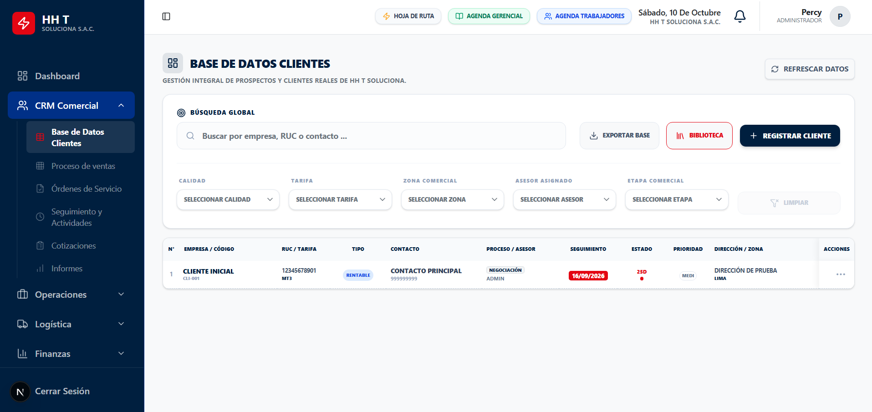Click Refrescar Datos button
This screenshot has width=872, height=412.
[810, 69]
